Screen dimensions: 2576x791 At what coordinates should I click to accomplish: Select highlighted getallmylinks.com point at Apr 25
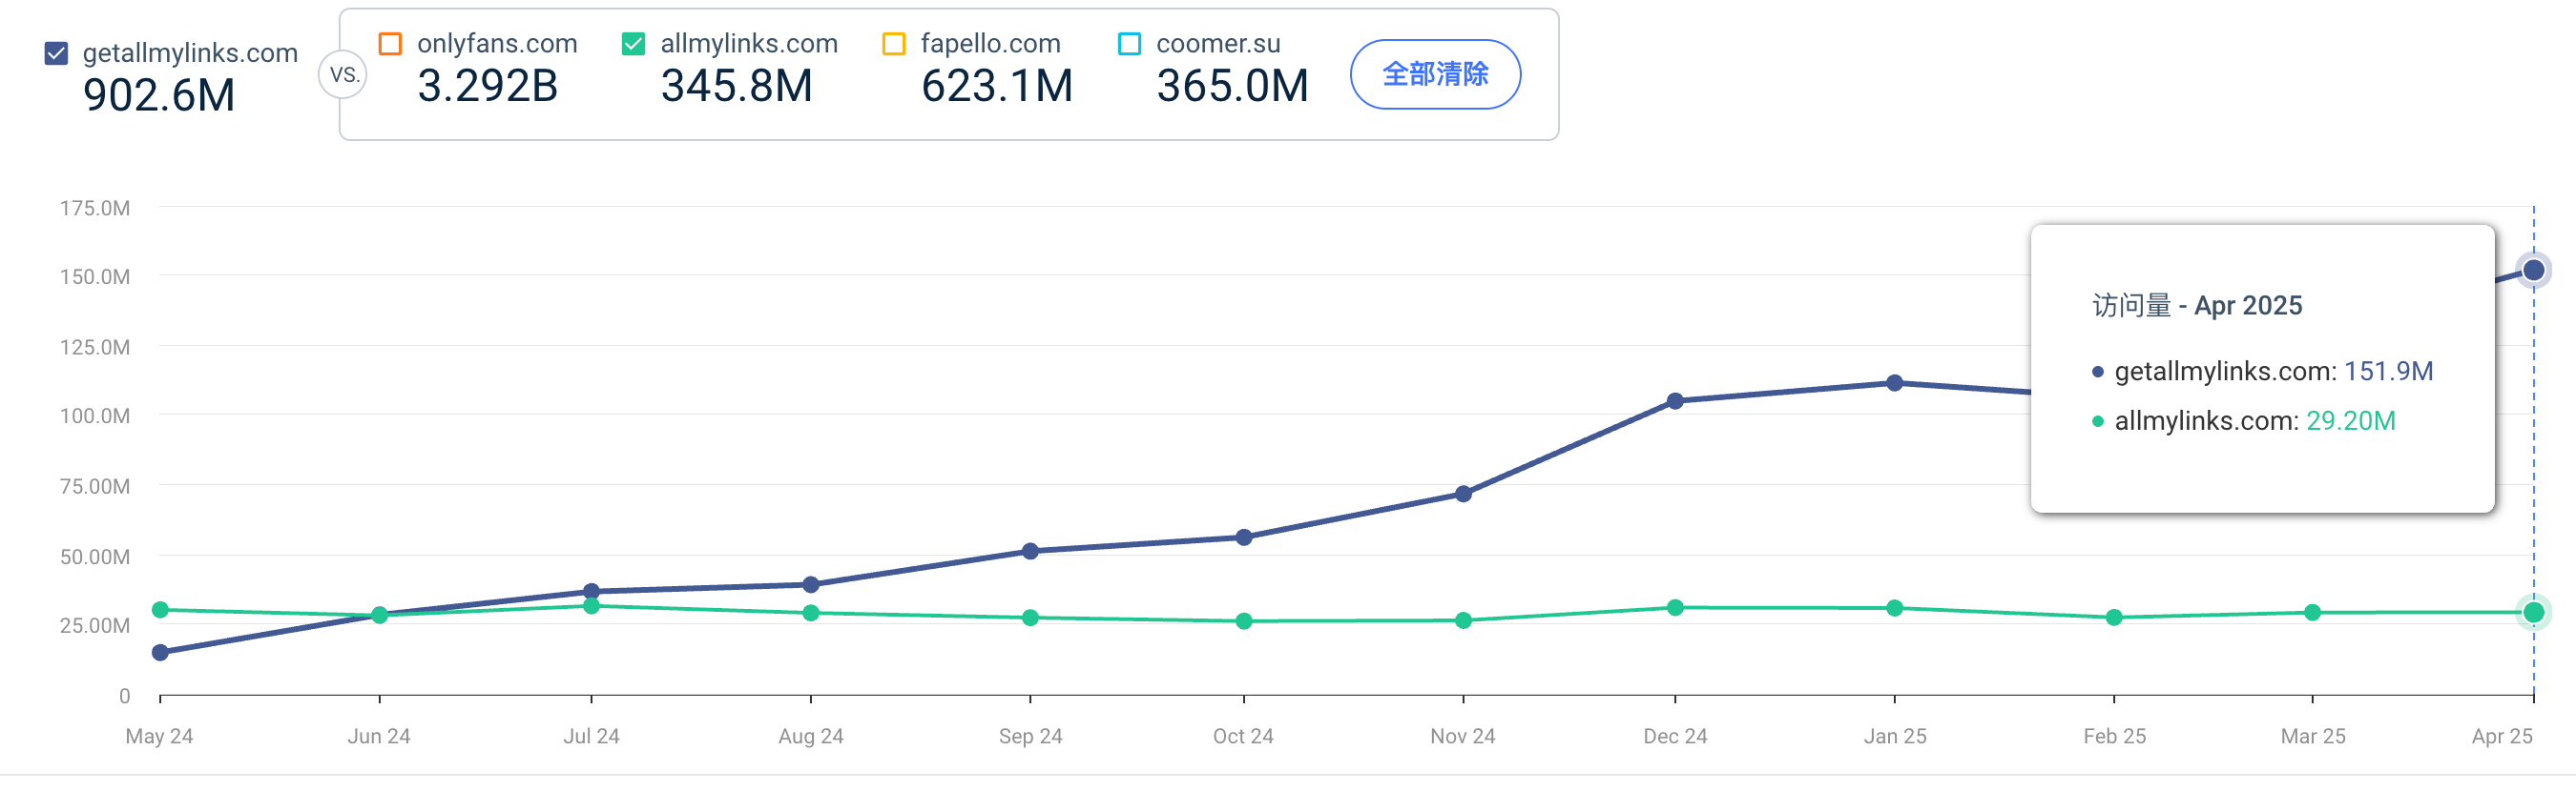coord(2533,270)
